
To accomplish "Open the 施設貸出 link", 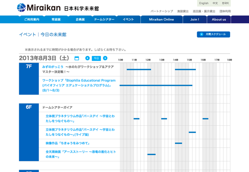I will (183, 11).
